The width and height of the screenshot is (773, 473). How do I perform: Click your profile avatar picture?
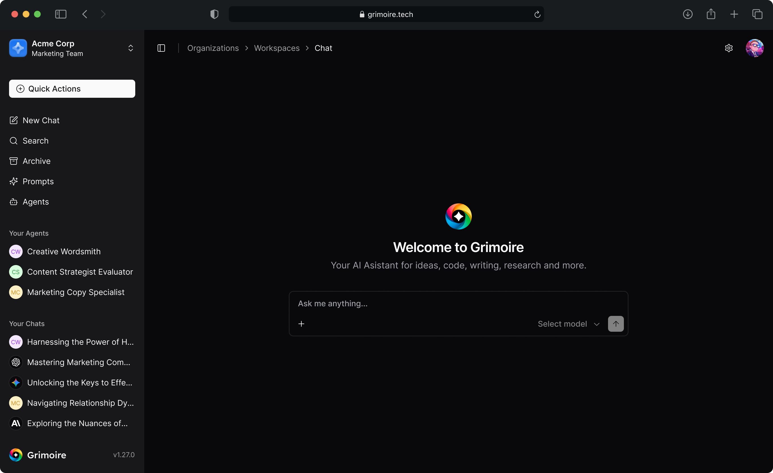click(755, 48)
